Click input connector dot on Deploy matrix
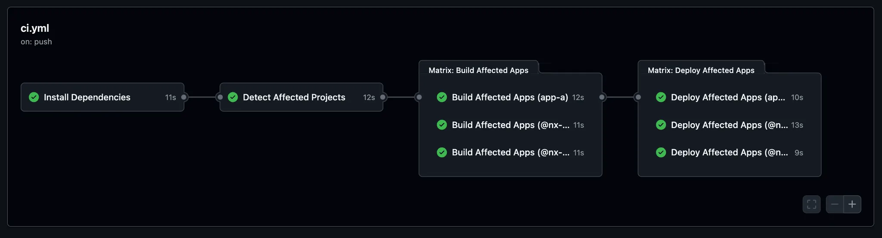Viewport: 882px width, 238px height. point(638,97)
